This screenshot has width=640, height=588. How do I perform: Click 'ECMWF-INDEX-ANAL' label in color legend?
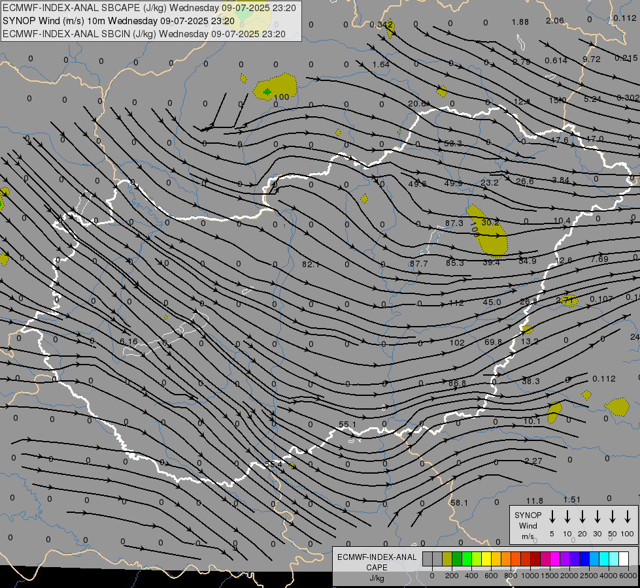point(377,557)
